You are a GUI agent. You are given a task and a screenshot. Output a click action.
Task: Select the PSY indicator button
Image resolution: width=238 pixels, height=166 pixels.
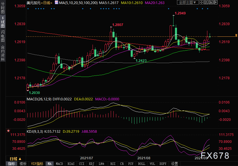[131, 164]
